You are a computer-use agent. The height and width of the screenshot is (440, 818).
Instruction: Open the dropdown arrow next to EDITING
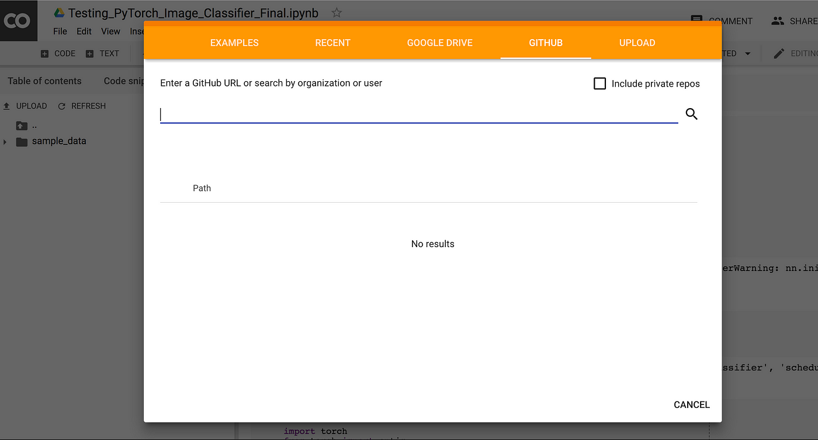coord(747,53)
